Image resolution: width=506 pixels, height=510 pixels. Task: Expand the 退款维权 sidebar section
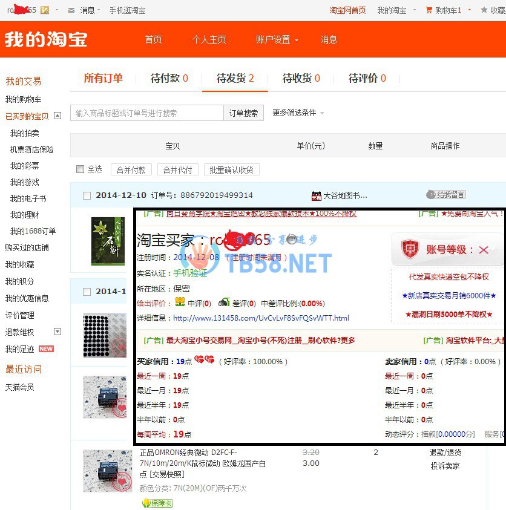(57, 332)
